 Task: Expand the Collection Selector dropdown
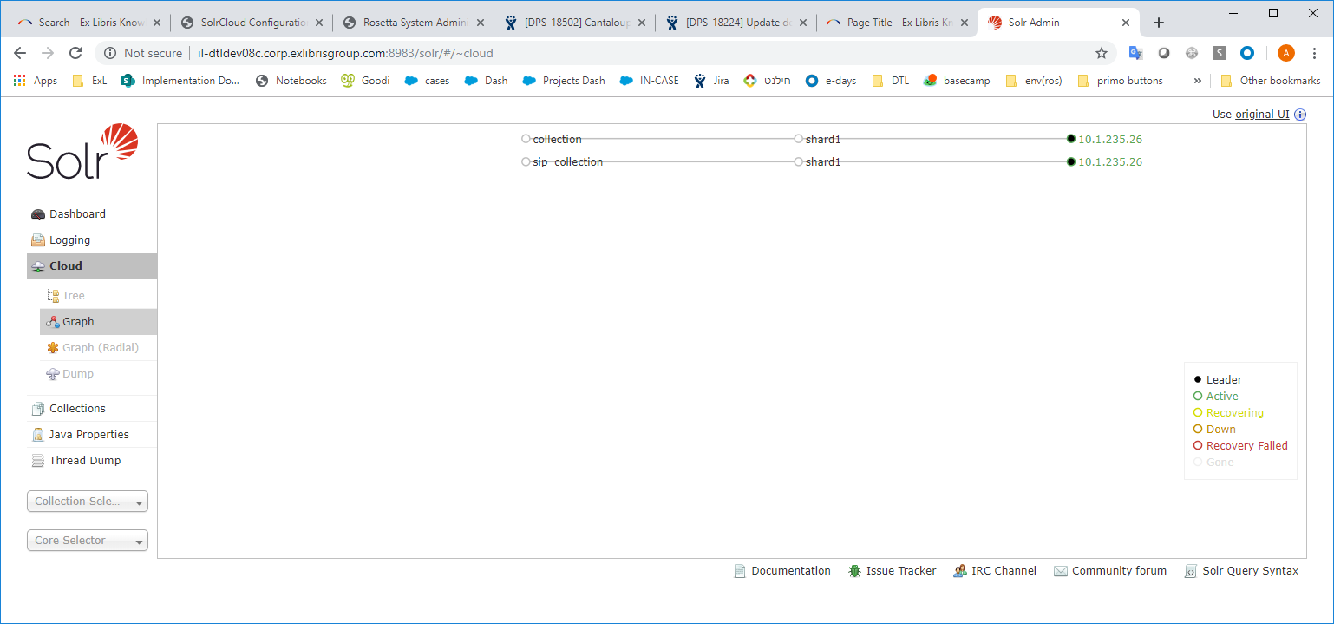(88, 502)
